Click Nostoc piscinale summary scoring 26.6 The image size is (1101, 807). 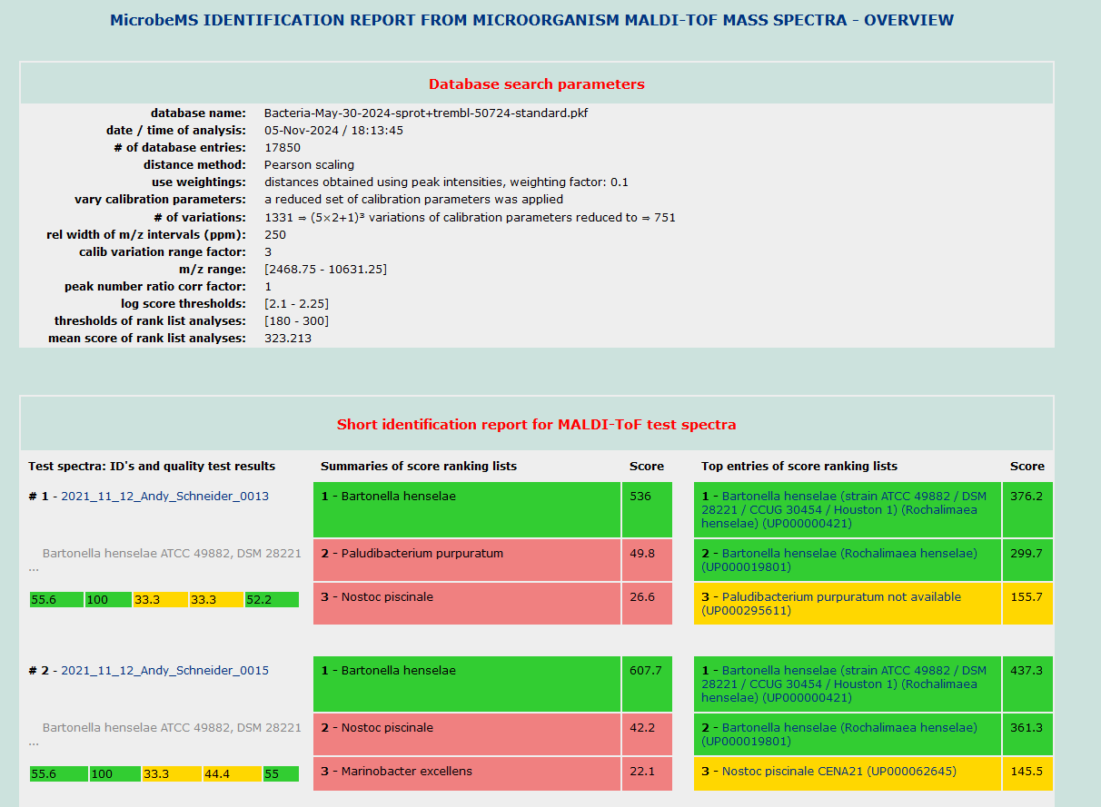click(x=466, y=603)
